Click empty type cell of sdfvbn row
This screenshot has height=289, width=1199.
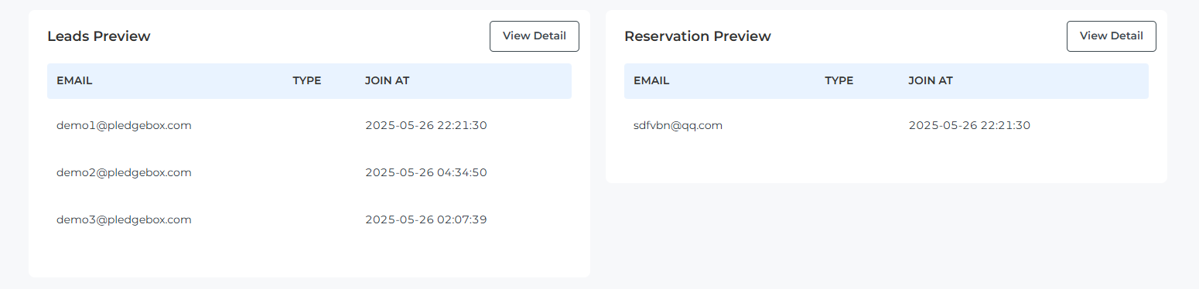point(857,125)
